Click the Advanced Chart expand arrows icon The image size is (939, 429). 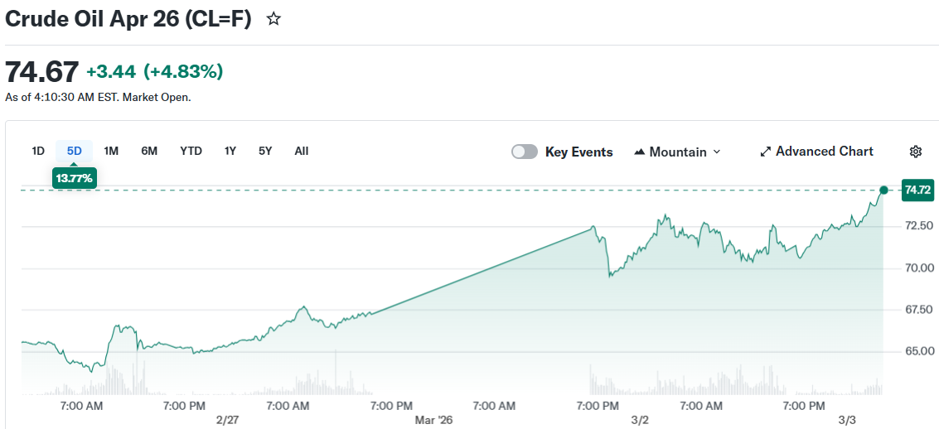pos(766,152)
